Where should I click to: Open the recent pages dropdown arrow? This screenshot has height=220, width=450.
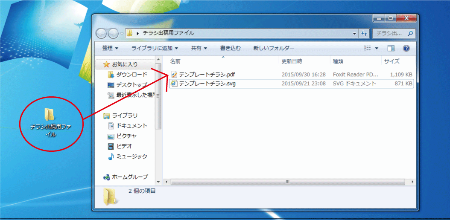pyautogui.click(x=122, y=34)
